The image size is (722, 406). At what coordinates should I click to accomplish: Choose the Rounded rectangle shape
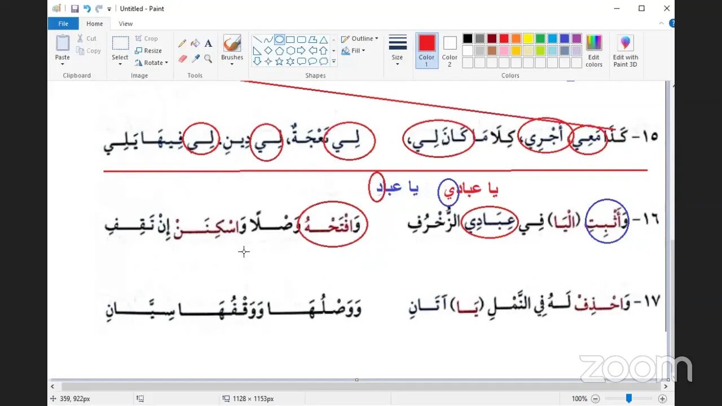(x=302, y=40)
